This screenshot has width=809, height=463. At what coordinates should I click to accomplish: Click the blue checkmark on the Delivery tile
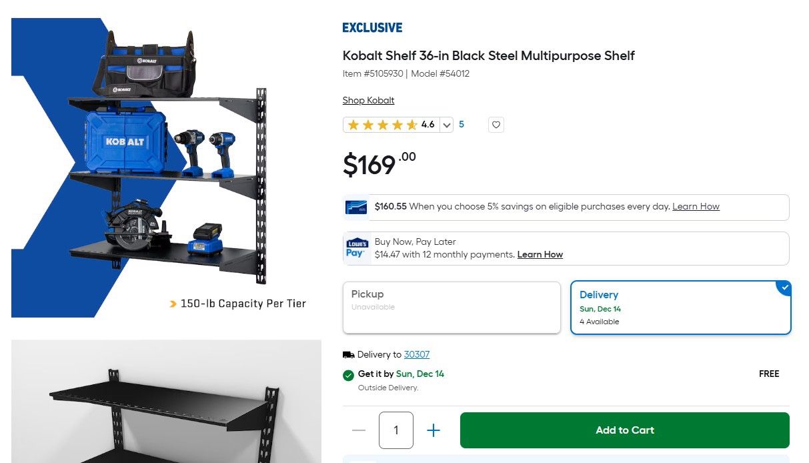pos(784,287)
